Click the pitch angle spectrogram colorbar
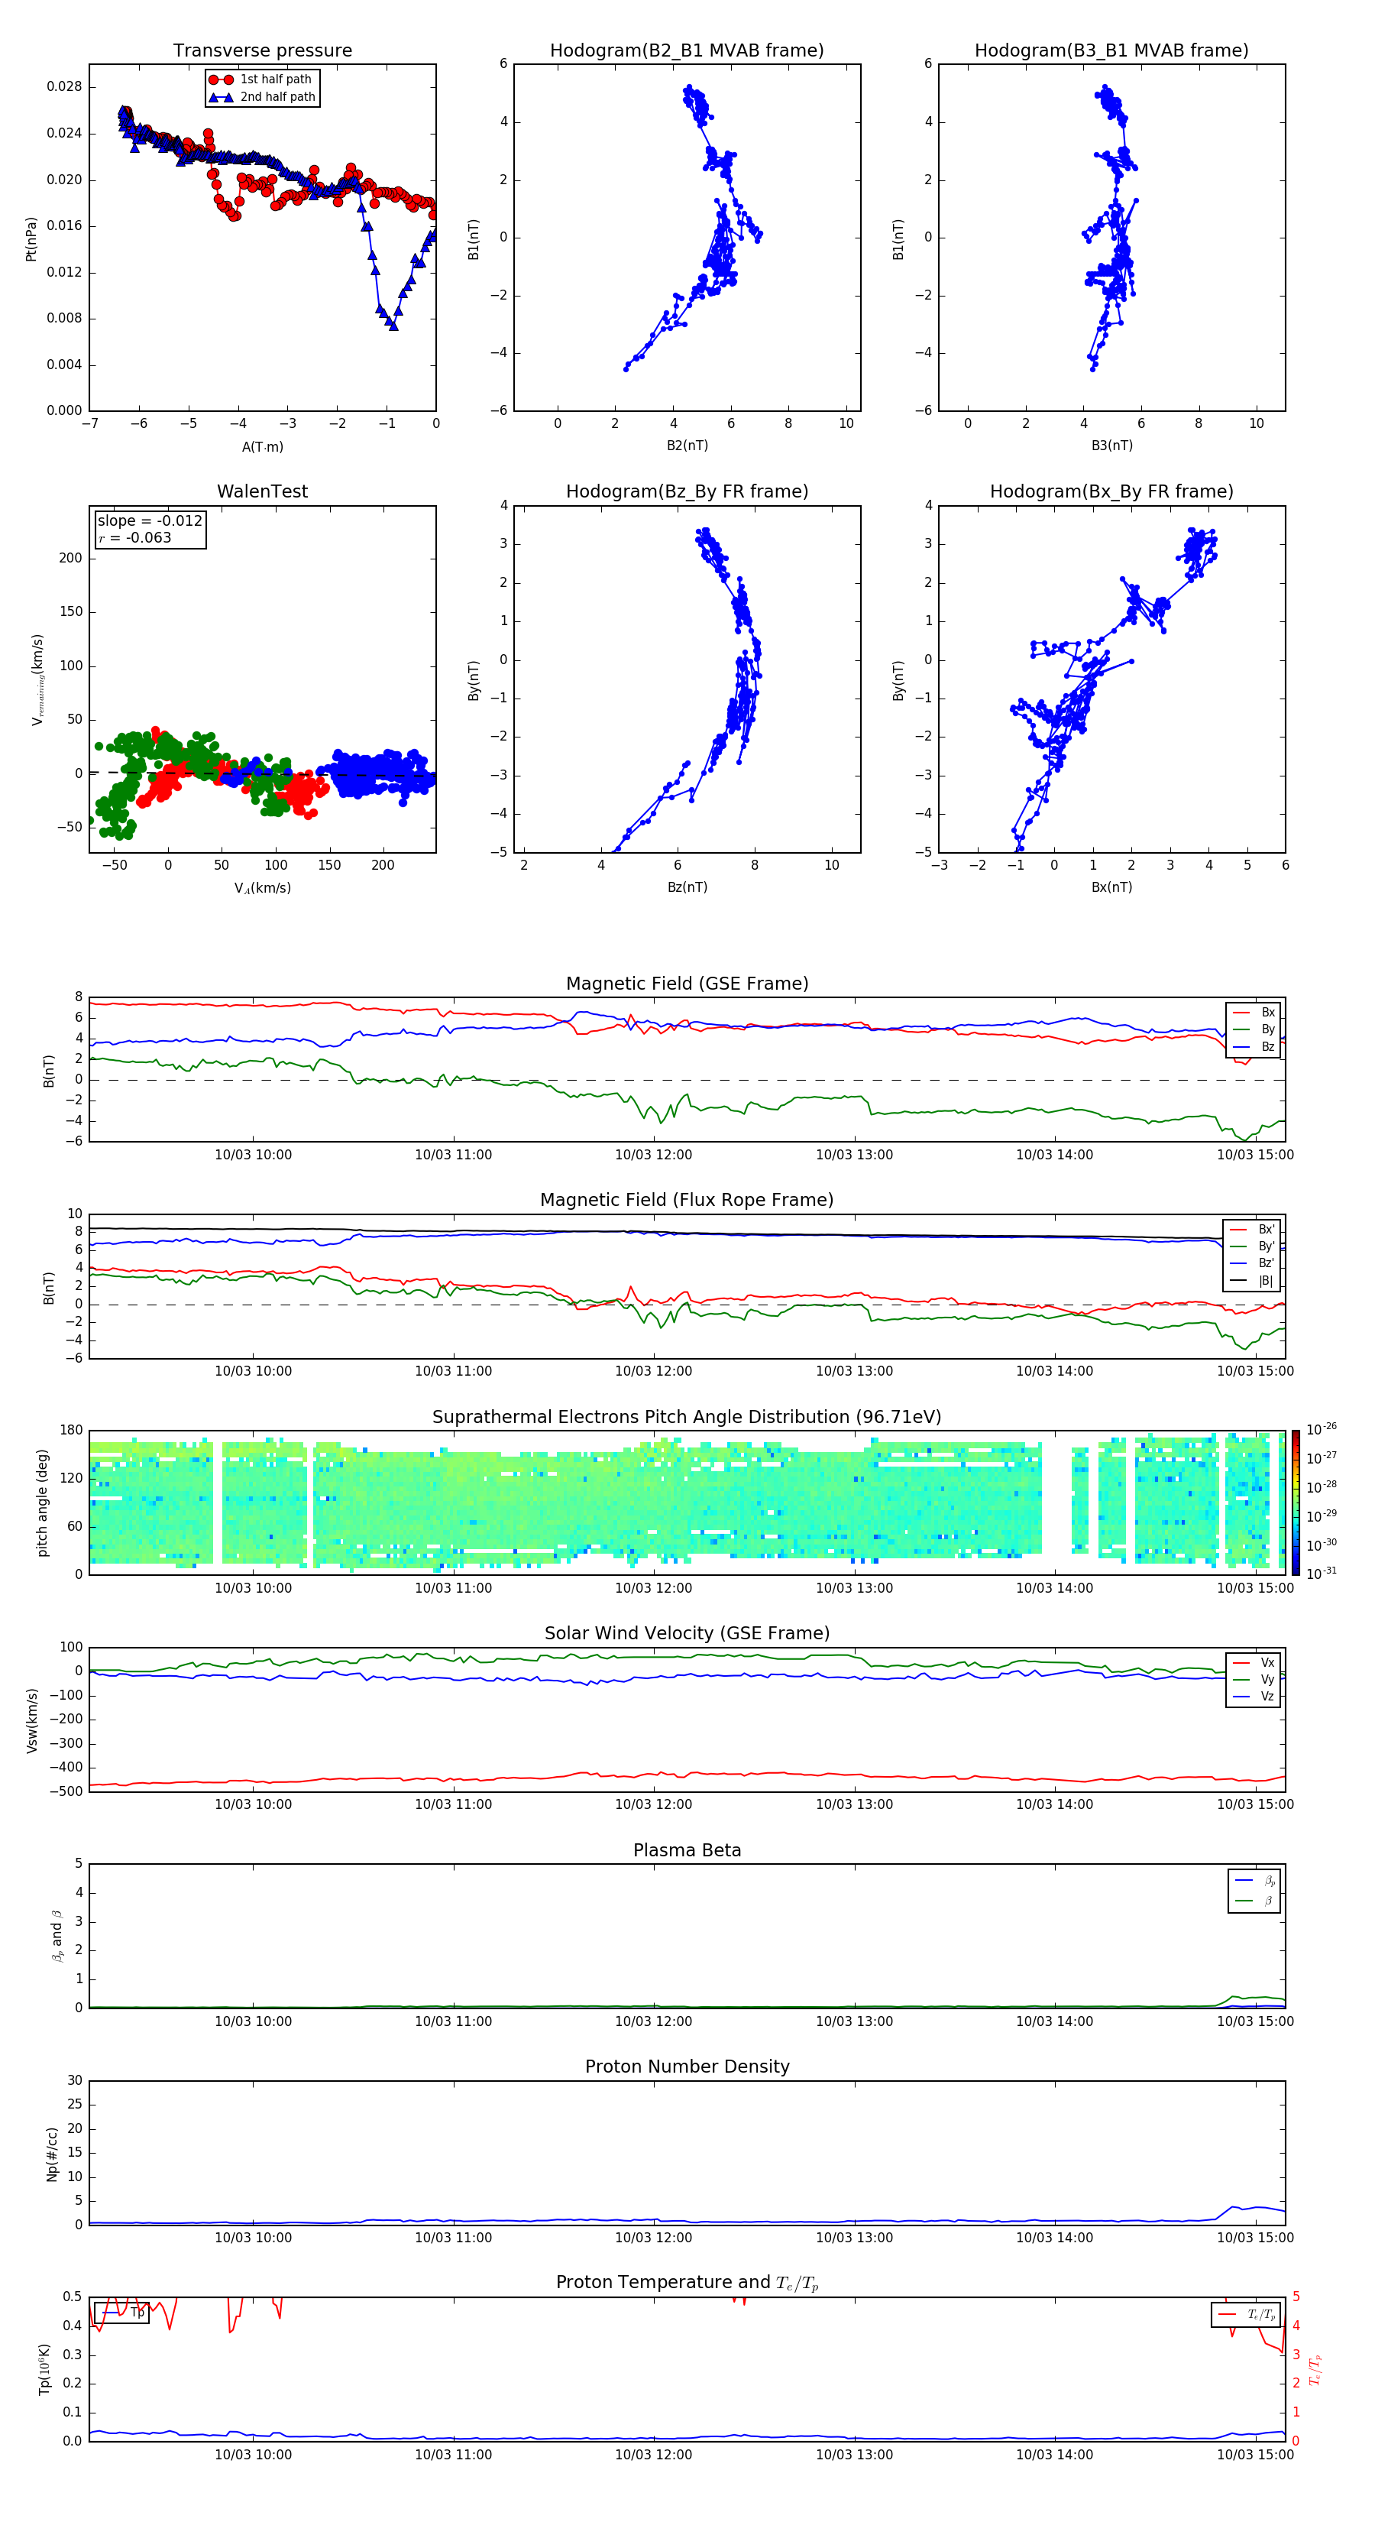 1296,1503
